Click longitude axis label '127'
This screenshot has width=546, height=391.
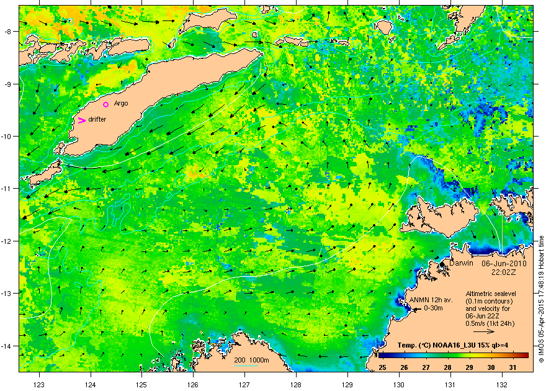coord(244,385)
